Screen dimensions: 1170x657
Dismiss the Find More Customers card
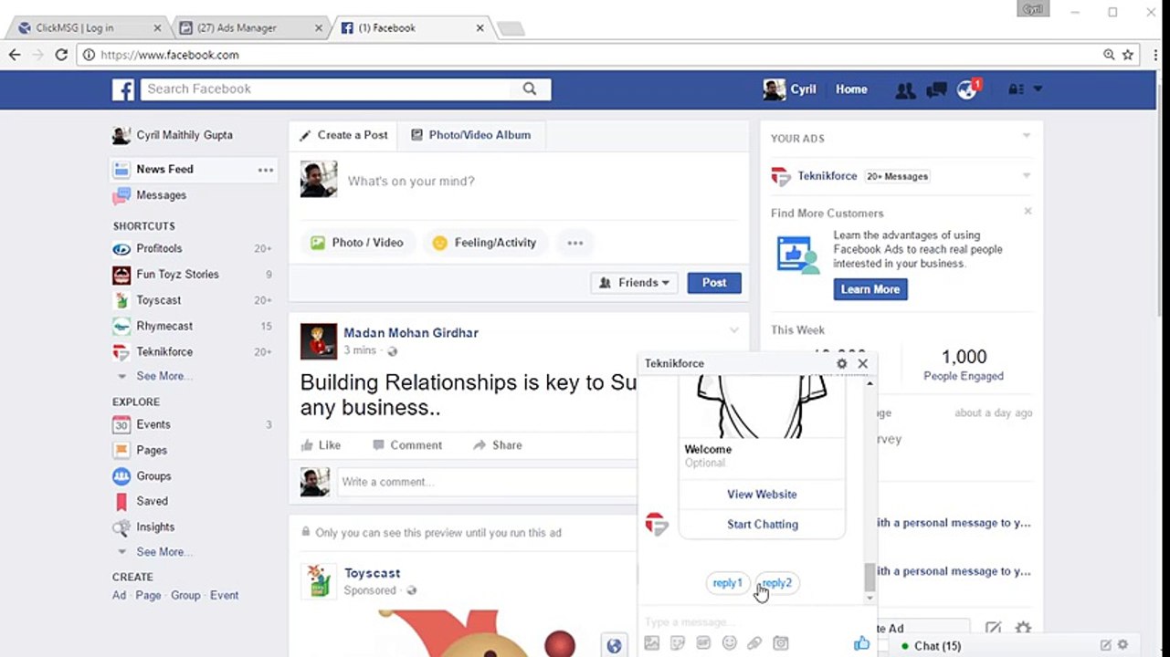pos(1028,211)
